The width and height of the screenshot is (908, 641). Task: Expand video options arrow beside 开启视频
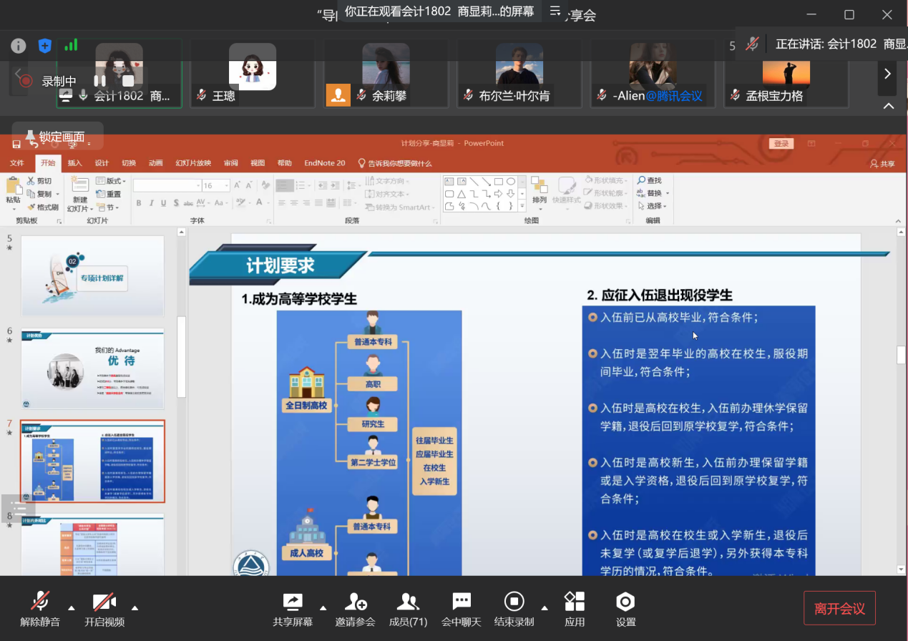coord(135,608)
